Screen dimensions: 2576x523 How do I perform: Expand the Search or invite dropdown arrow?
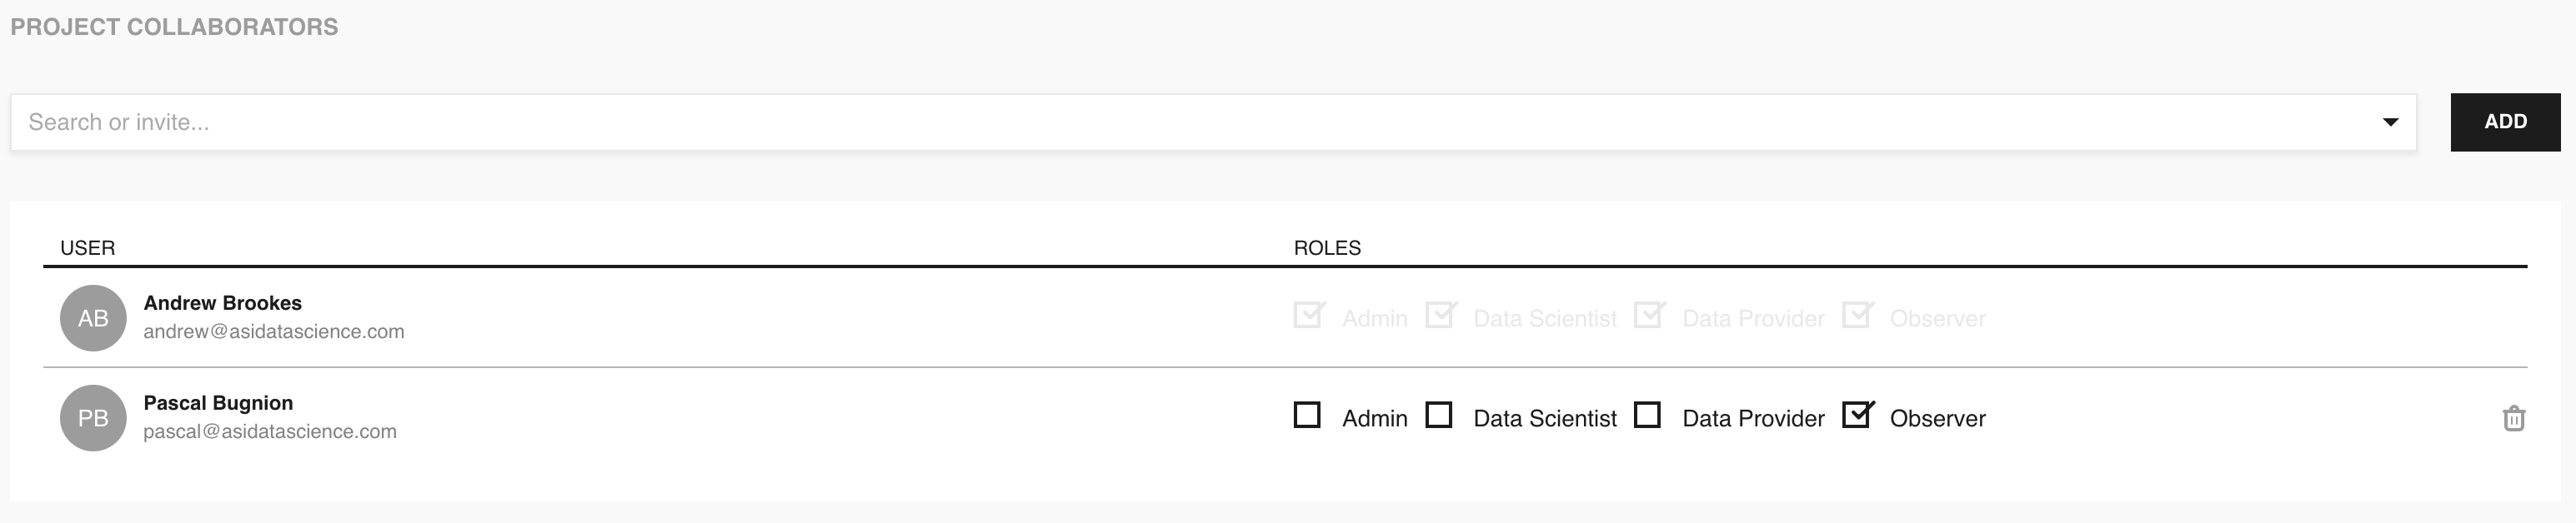pyautogui.click(x=2390, y=122)
